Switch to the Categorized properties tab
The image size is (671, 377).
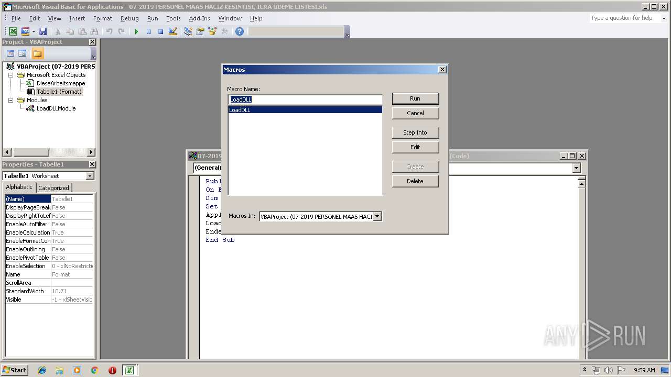(x=53, y=188)
